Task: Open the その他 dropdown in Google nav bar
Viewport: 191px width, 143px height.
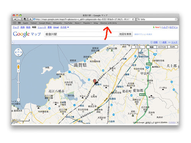Action: (x=65, y=27)
